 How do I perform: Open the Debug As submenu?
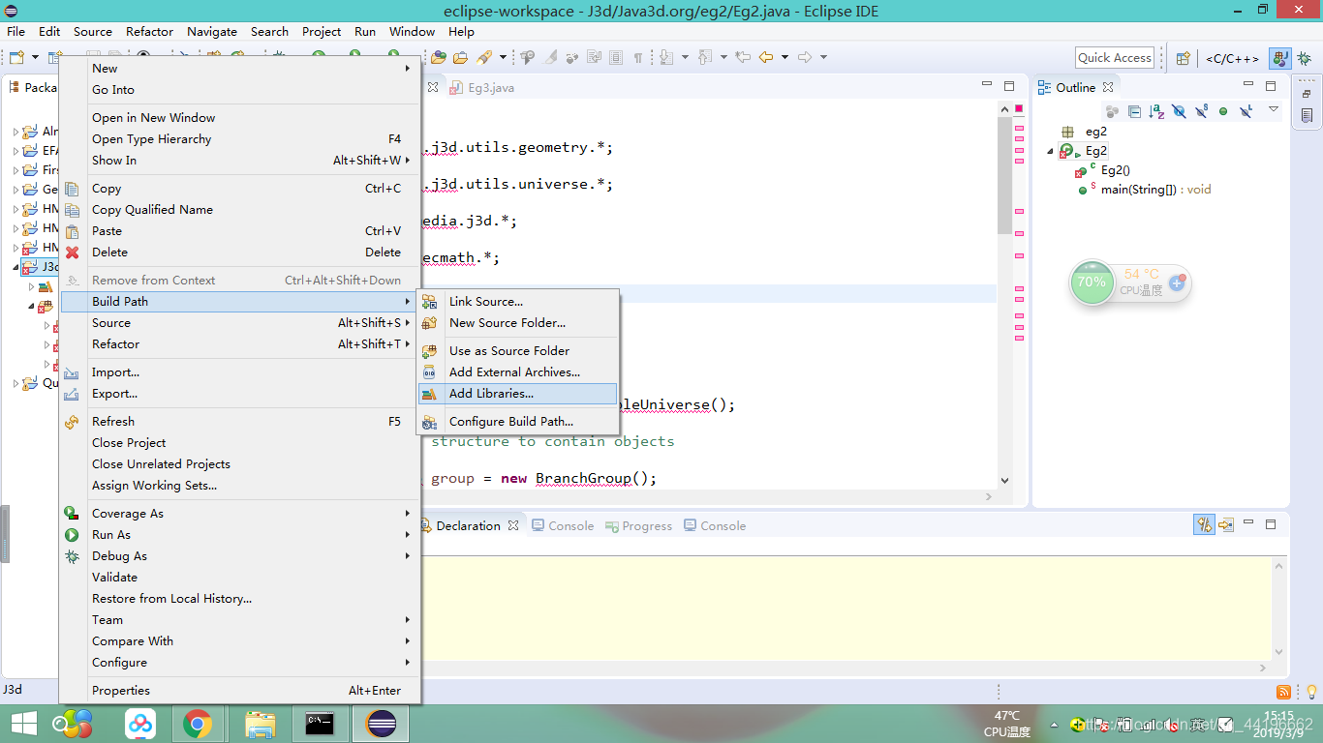point(240,556)
